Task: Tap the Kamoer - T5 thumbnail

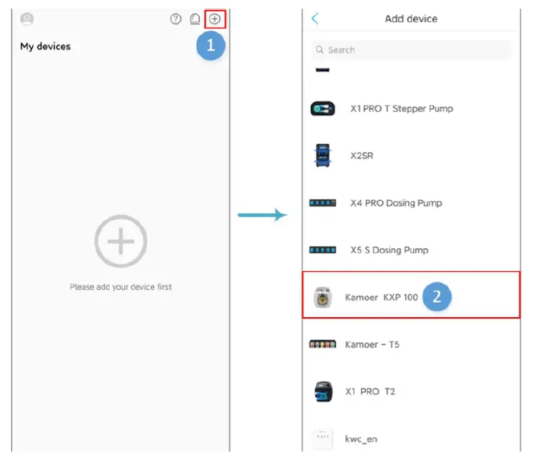Action: [322, 344]
